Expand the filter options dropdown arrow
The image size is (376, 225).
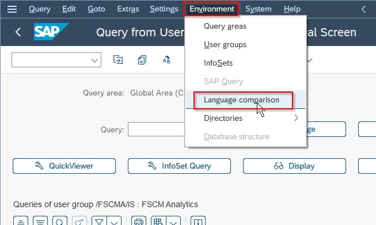pyautogui.click(x=114, y=221)
